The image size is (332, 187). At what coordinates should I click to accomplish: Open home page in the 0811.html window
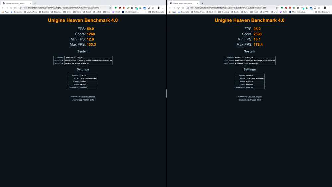183,8
